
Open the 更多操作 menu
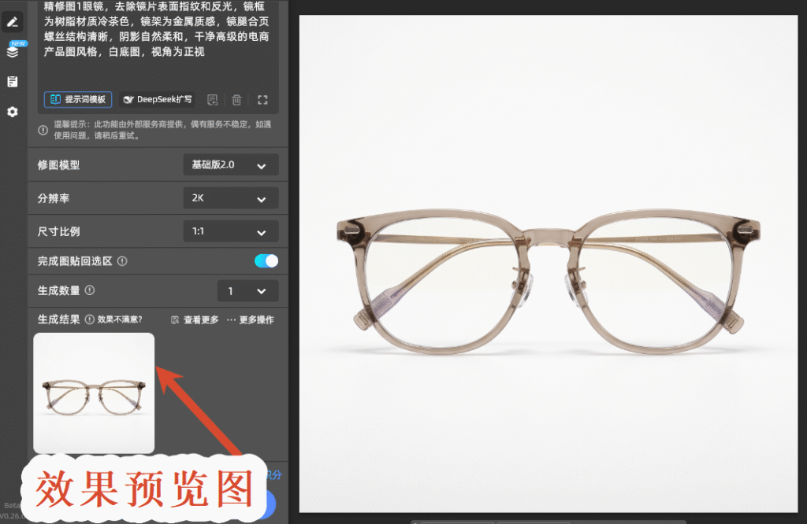(250, 319)
